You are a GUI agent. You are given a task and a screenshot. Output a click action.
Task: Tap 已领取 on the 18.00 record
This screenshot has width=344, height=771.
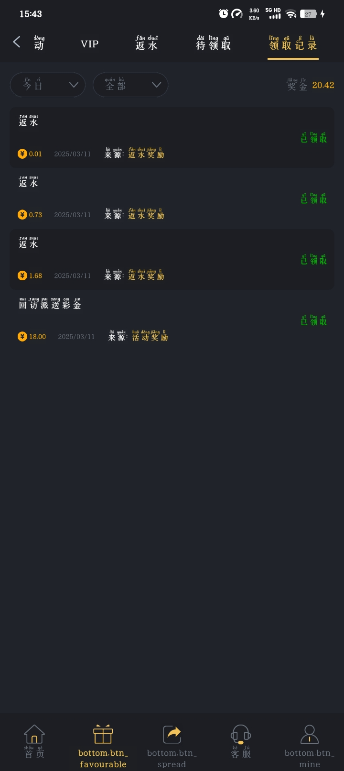(x=314, y=321)
